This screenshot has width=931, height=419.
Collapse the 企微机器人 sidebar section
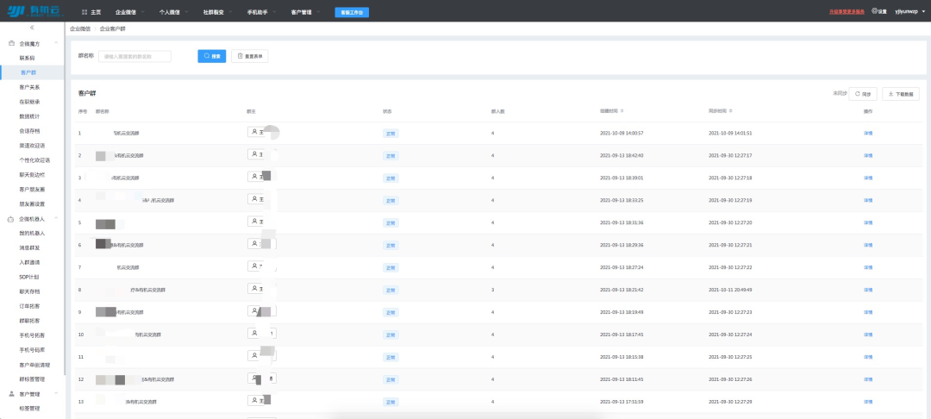56,219
